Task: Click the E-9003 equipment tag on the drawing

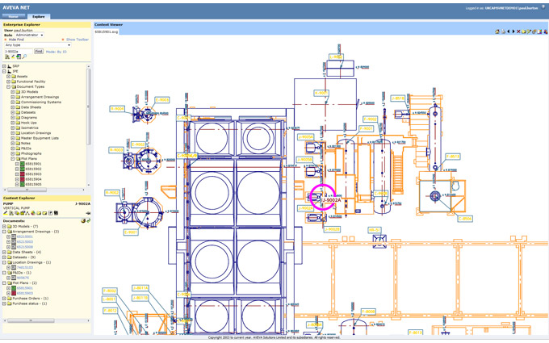Action: click(x=161, y=100)
